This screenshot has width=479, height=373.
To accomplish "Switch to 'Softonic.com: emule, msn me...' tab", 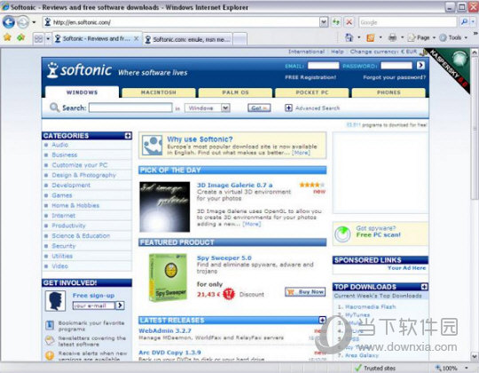I will tap(188, 39).
